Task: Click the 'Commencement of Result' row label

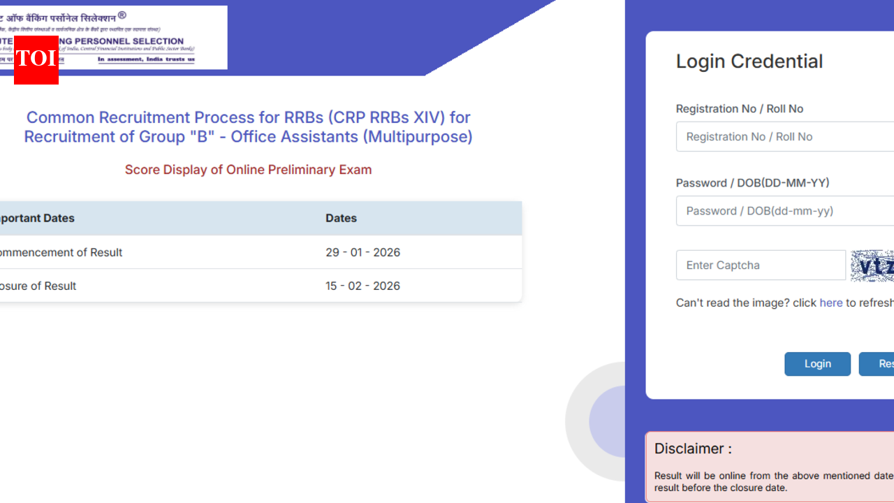Action: tap(61, 252)
